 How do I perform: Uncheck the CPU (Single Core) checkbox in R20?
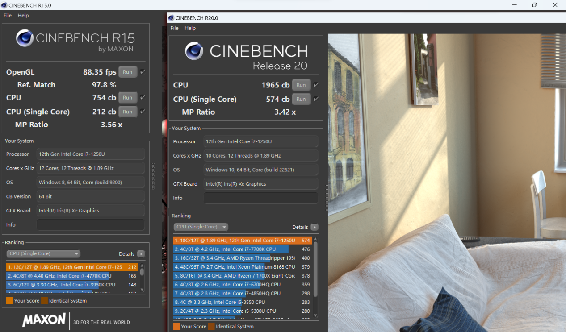(316, 99)
